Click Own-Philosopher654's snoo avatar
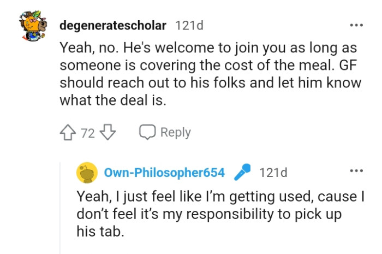 tap(86, 173)
